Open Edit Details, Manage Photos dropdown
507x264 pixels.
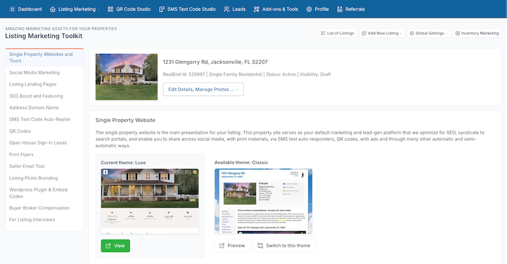(203, 89)
